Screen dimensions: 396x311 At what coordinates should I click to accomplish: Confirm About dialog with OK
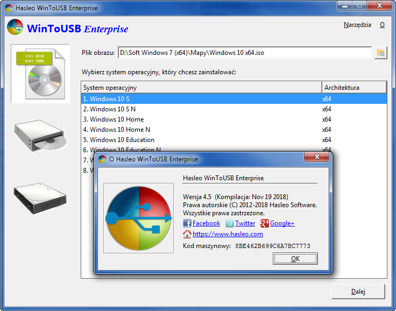click(x=295, y=259)
